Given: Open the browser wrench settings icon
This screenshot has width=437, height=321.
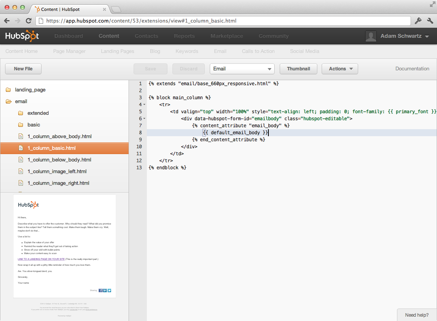Looking at the screenshot, I should [430, 21].
